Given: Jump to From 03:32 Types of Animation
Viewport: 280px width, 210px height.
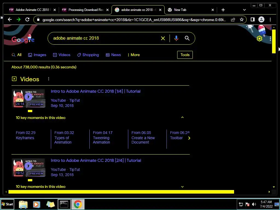Looking at the screenshot, I should click(64, 137).
